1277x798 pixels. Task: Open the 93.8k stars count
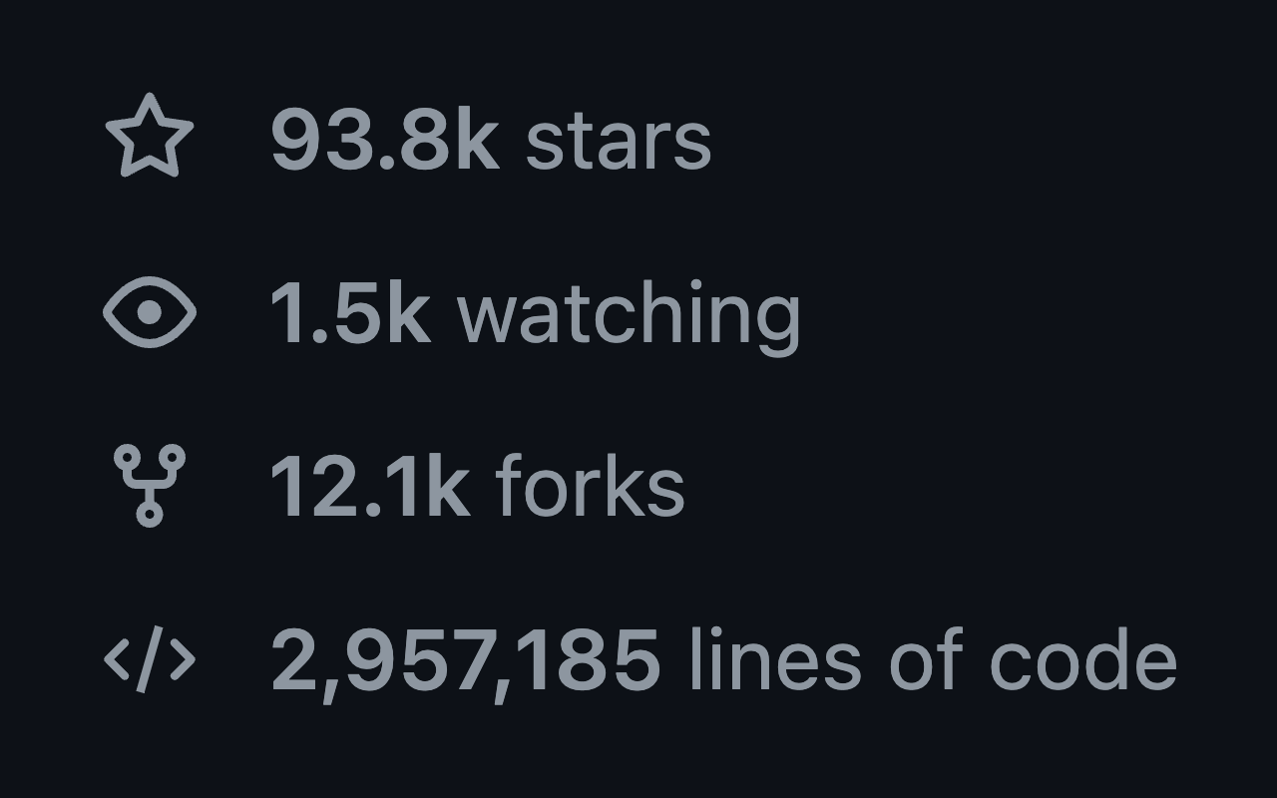pyautogui.click(x=384, y=140)
